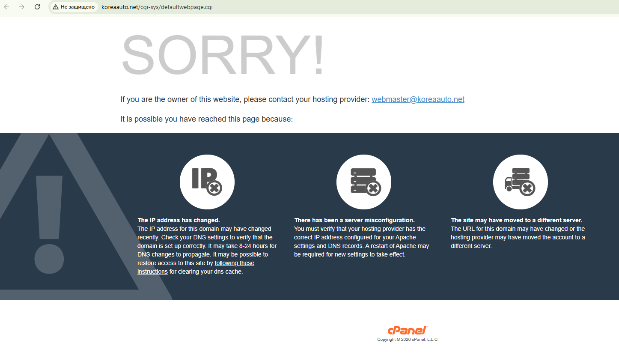The width and height of the screenshot is (619, 355).
Task: Click the big SORRY! heading
Action: (x=223, y=56)
